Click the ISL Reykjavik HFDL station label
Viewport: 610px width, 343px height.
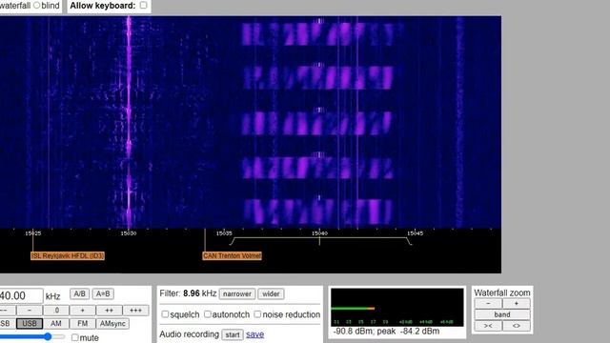[x=68, y=255]
